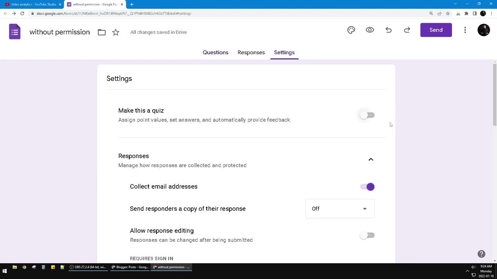Image resolution: width=497 pixels, height=279 pixels.
Task: Click the form title 'without permission'
Action: tap(59, 32)
